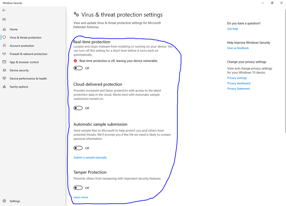Viewport: 286px width, 206px height.
Task: Turn on Real-time protection toggle
Action: [x=78, y=68]
